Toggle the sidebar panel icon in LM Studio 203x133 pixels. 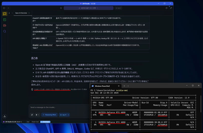(4, 8)
